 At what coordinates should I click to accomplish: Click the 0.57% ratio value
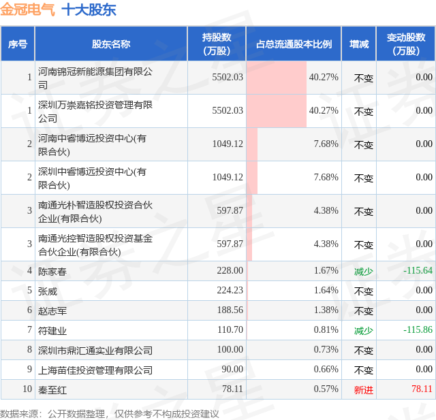(326, 389)
